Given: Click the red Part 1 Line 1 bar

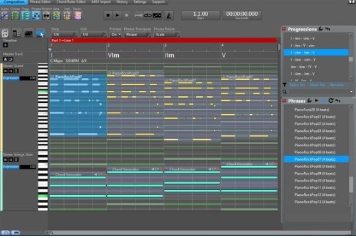Looking at the screenshot, I should (163, 41).
